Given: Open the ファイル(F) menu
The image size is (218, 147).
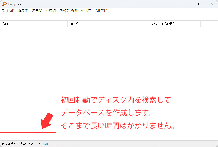Looking at the screenshot, I should coord(8,11).
